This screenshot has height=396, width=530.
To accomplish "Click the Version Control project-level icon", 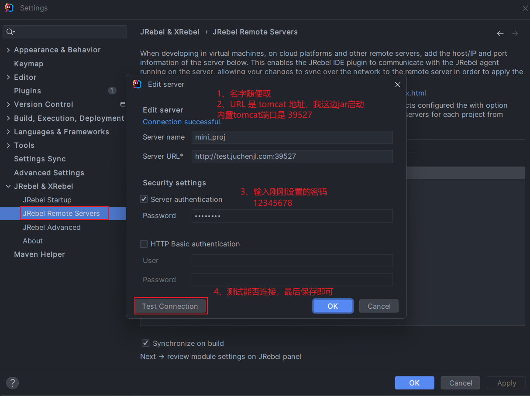I will point(123,104).
